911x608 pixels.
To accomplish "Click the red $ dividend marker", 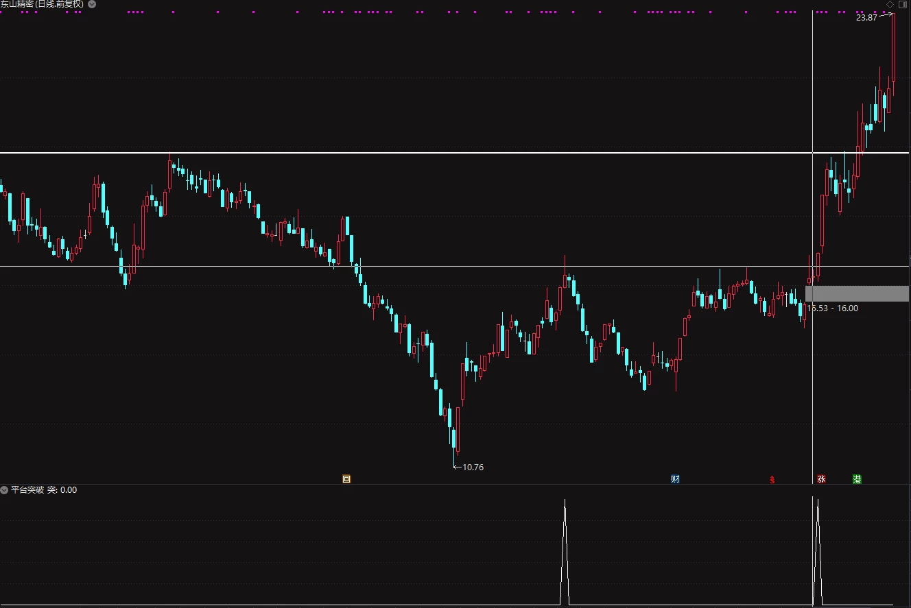I will 772,480.
